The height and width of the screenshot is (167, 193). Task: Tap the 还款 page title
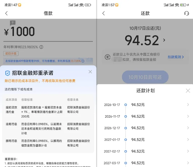coord(145,13)
